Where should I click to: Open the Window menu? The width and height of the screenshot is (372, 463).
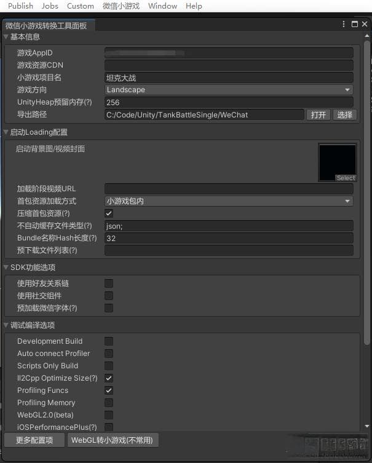coord(163,6)
